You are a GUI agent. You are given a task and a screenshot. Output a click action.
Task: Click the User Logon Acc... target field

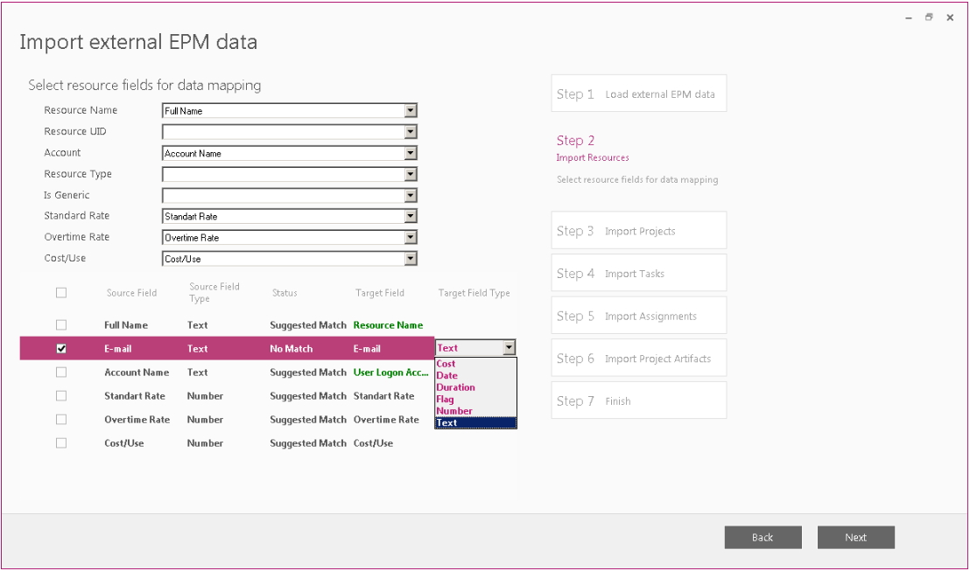pos(391,372)
